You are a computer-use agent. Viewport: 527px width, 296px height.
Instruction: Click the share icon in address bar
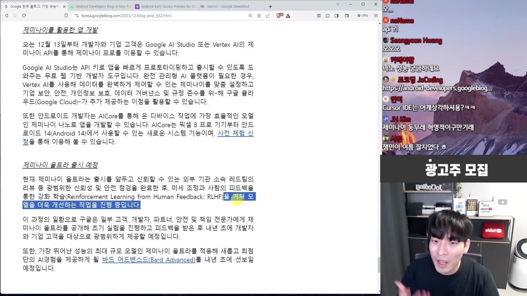coord(268,16)
